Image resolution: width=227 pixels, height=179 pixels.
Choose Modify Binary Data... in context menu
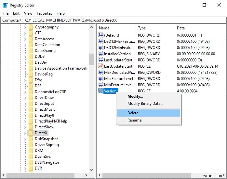(149, 104)
